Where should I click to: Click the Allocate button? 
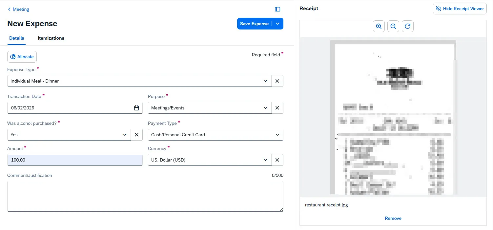click(22, 57)
